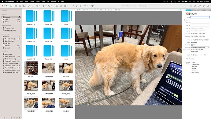Expand the Research 8-2025 database
This screenshot has height=119, width=211.
[2, 30]
